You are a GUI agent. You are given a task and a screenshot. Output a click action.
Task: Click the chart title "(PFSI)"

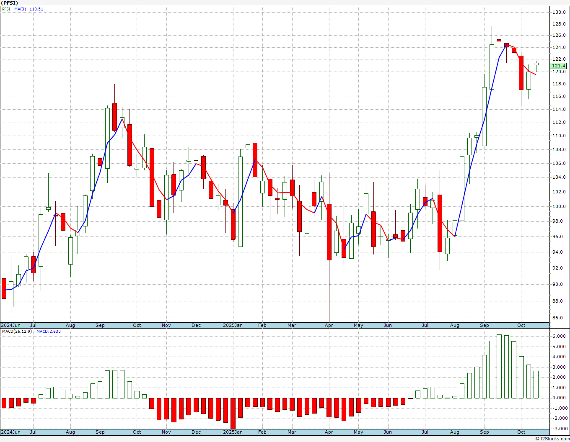click(x=9, y=3)
